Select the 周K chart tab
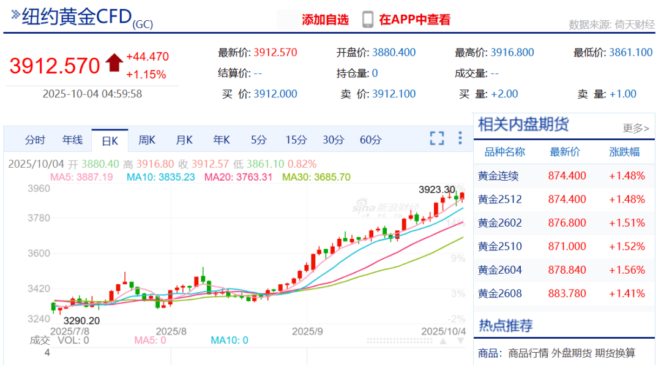 point(147,140)
